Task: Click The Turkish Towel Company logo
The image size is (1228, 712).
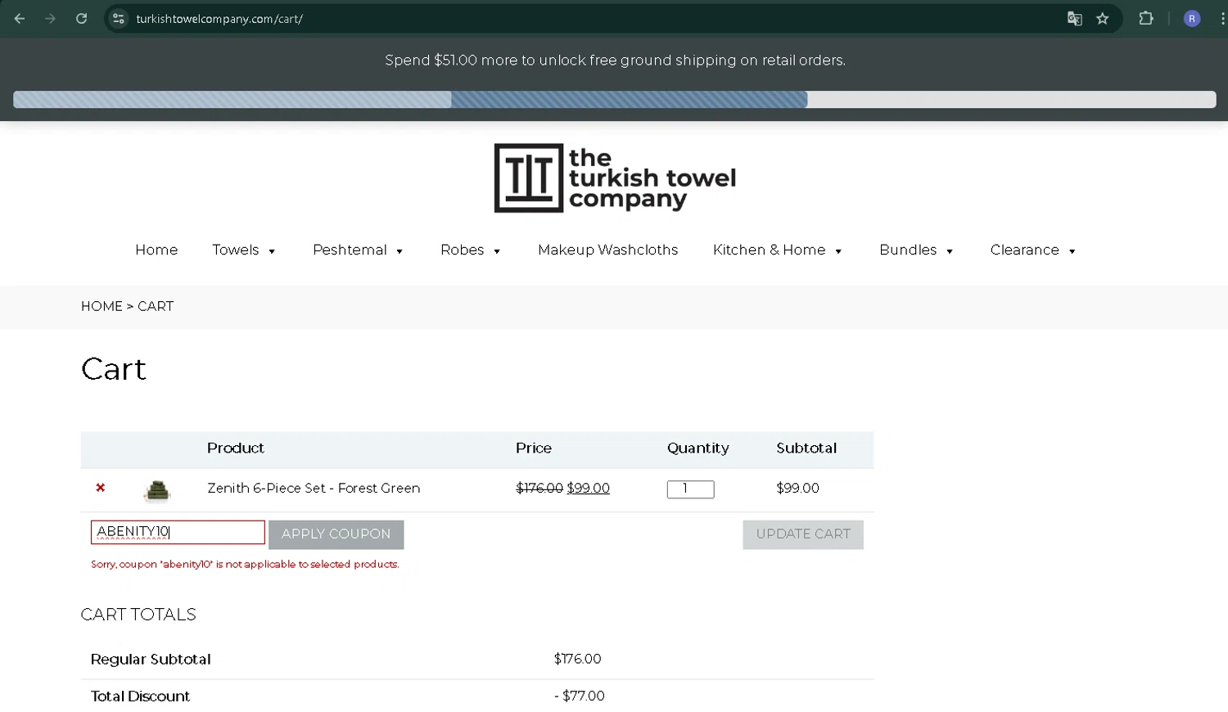Action: click(615, 178)
